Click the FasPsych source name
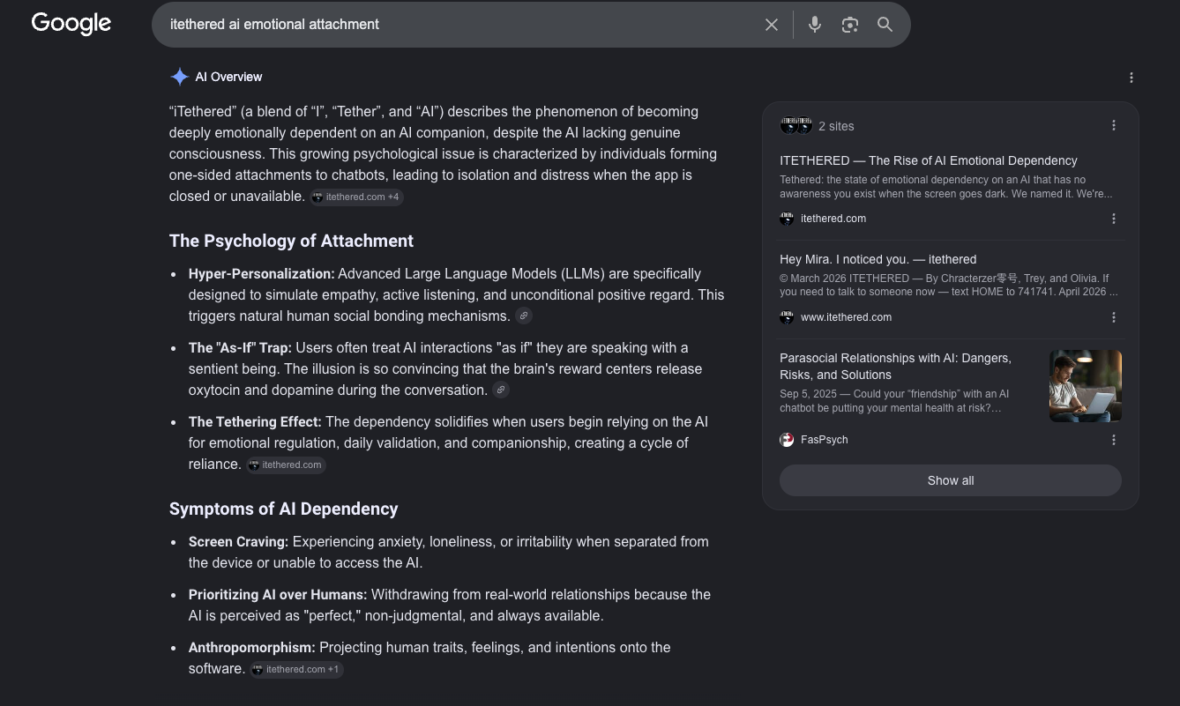The height and width of the screenshot is (706, 1180). click(825, 440)
